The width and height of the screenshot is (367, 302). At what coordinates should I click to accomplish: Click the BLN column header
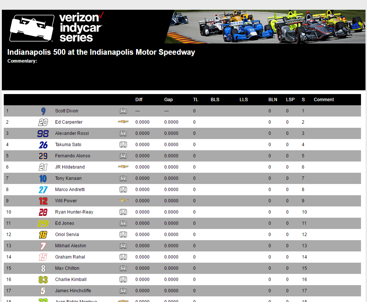[x=273, y=100]
